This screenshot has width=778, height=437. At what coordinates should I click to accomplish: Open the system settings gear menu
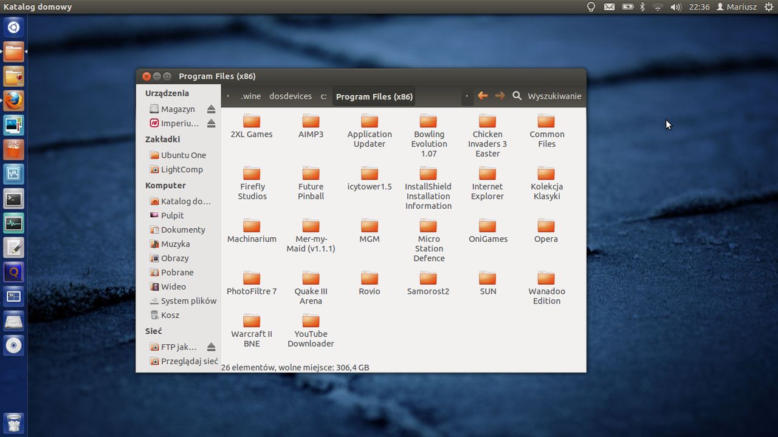(769, 7)
